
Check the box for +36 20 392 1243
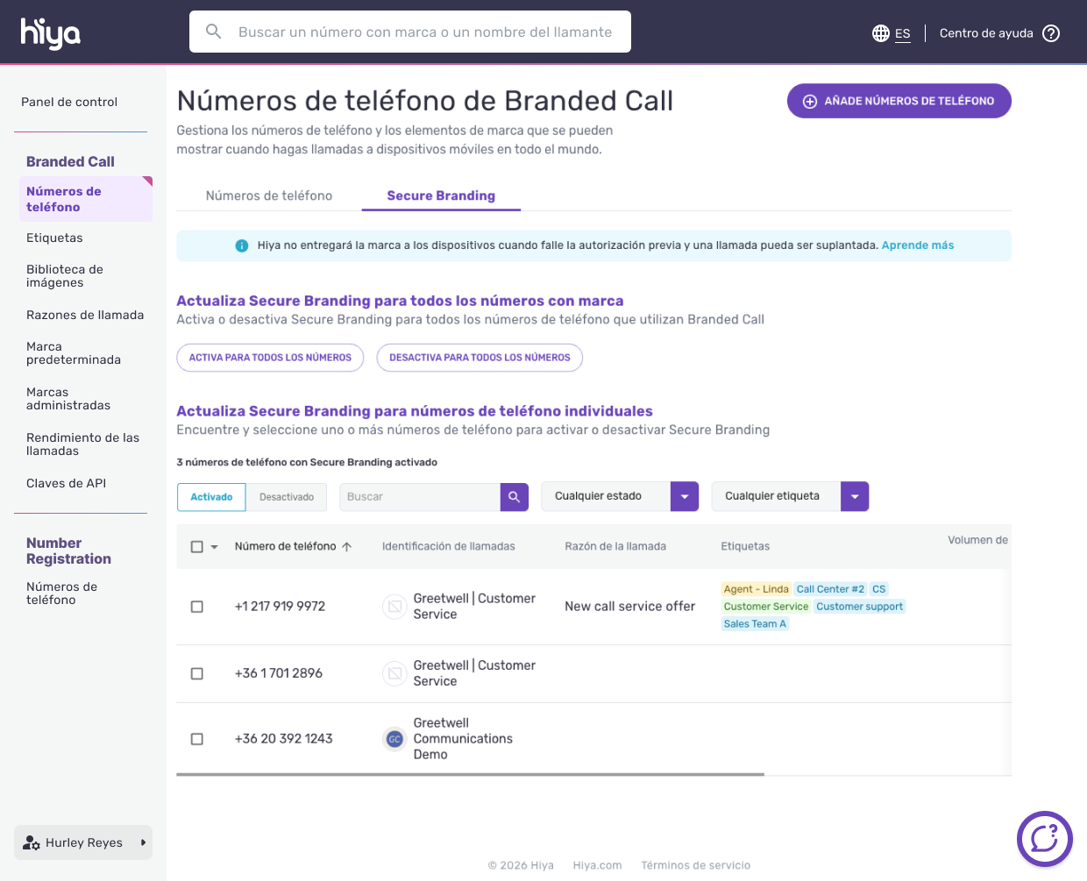tap(197, 739)
